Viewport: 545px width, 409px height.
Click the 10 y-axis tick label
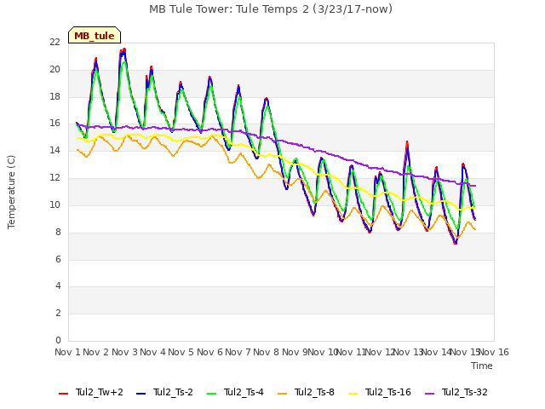(x=54, y=204)
